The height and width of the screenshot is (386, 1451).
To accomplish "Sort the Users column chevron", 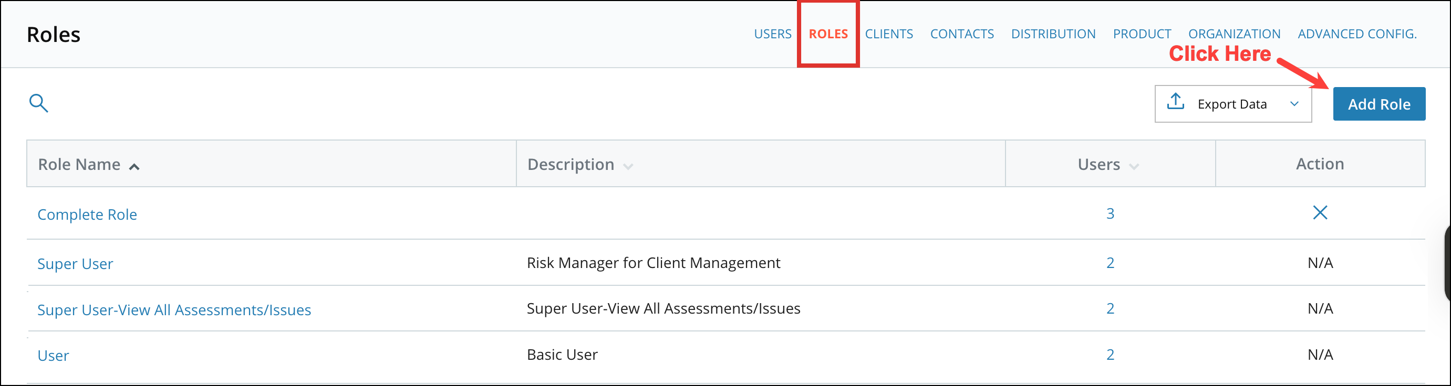I will (1134, 167).
